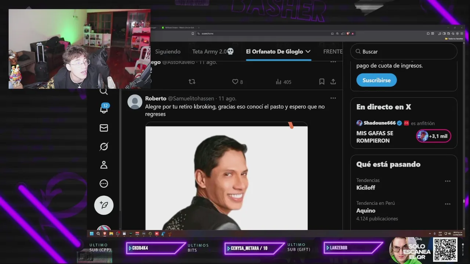
Task: Open the Kiciloff trending topic
Action: pos(366,188)
